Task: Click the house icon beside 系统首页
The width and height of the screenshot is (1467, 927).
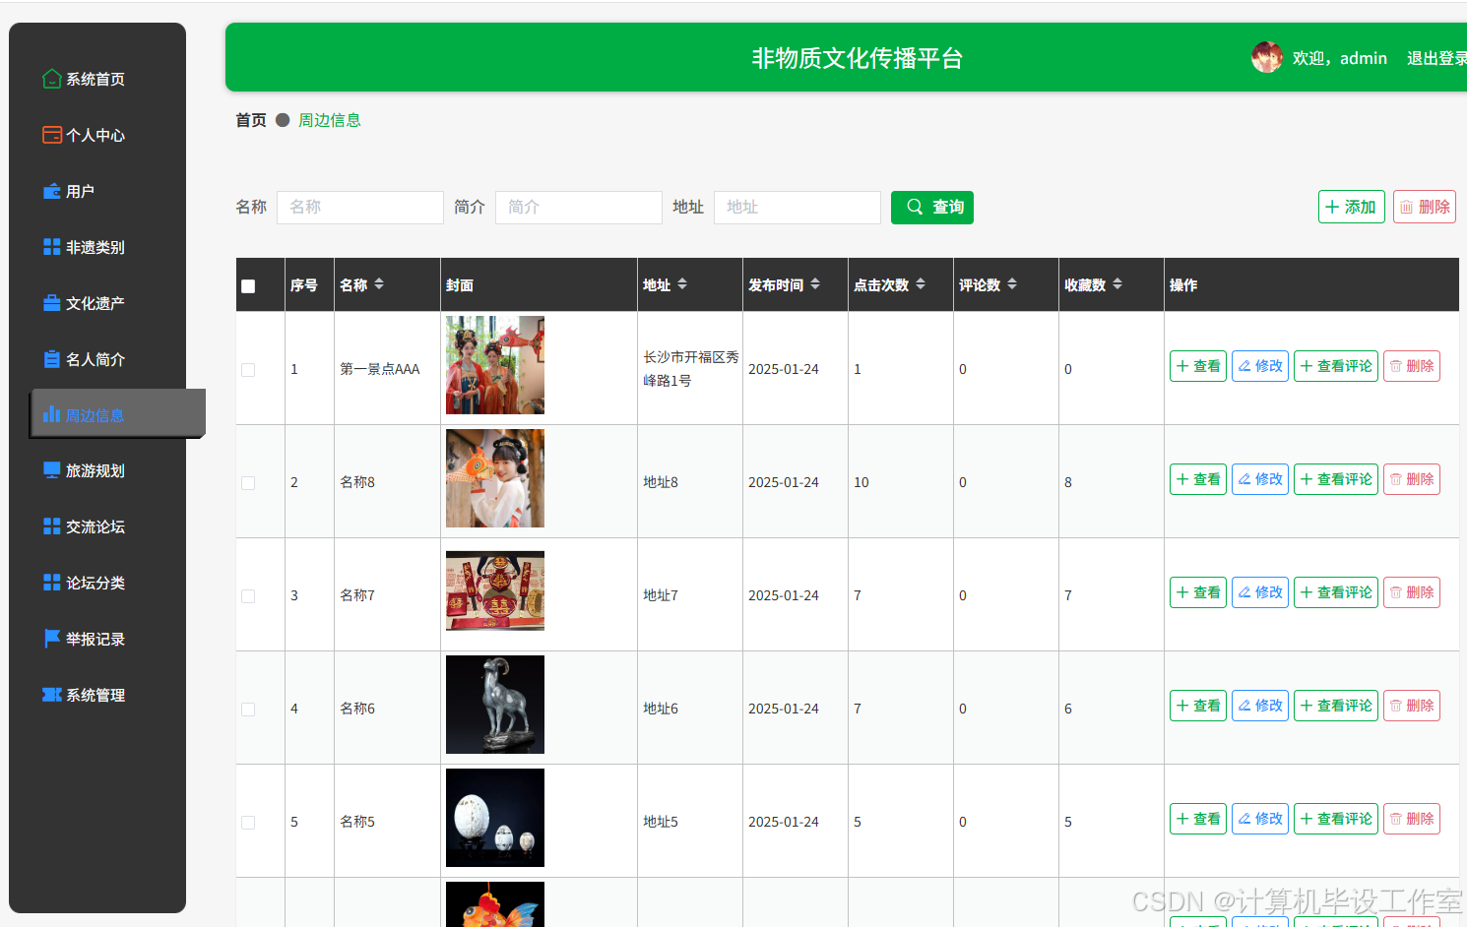Action: pyautogui.click(x=52, y=79)
